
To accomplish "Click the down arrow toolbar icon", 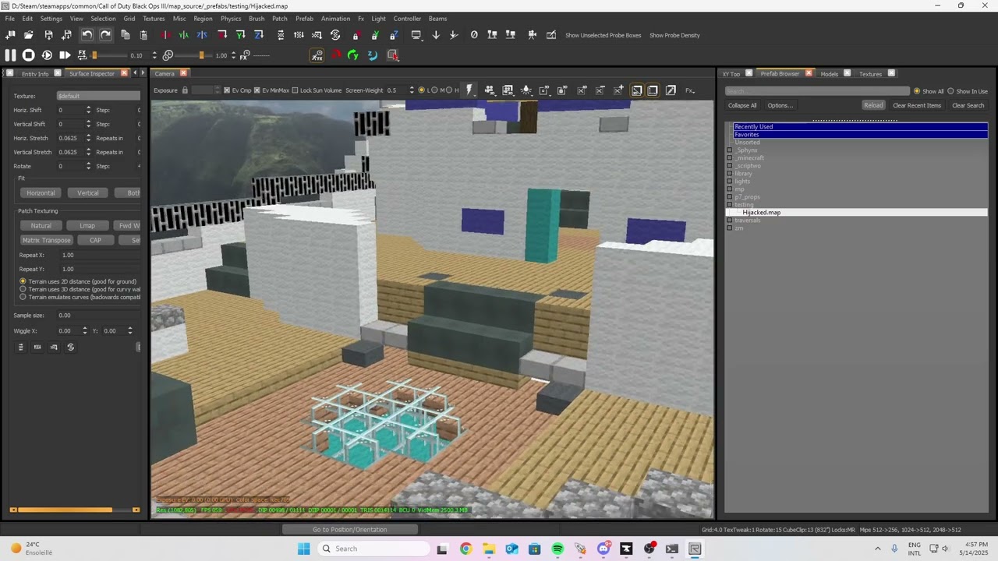I will pyautogui.click(x=436, y=35).
